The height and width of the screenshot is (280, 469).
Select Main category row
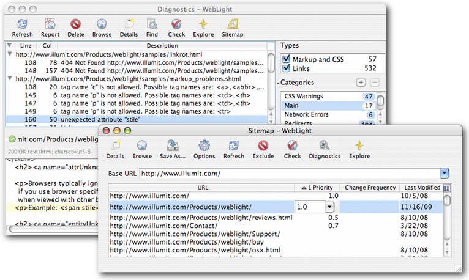(329, 105)
